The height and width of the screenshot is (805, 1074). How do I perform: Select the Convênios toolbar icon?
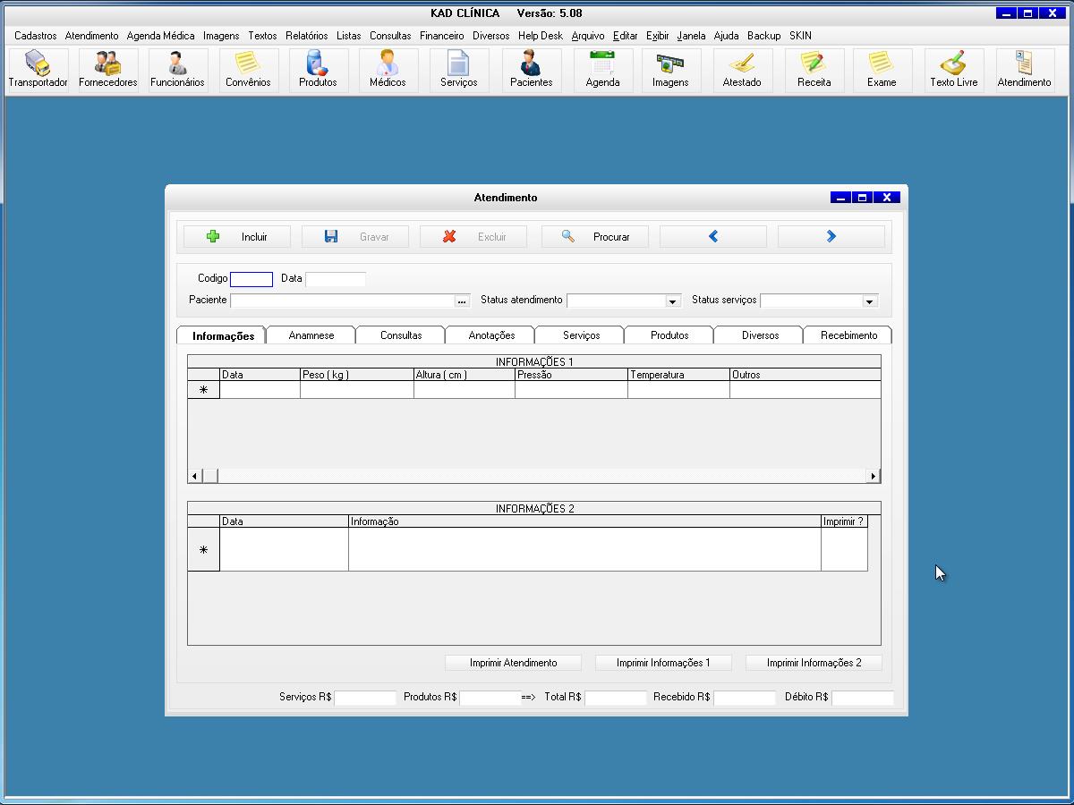(248, 69)
